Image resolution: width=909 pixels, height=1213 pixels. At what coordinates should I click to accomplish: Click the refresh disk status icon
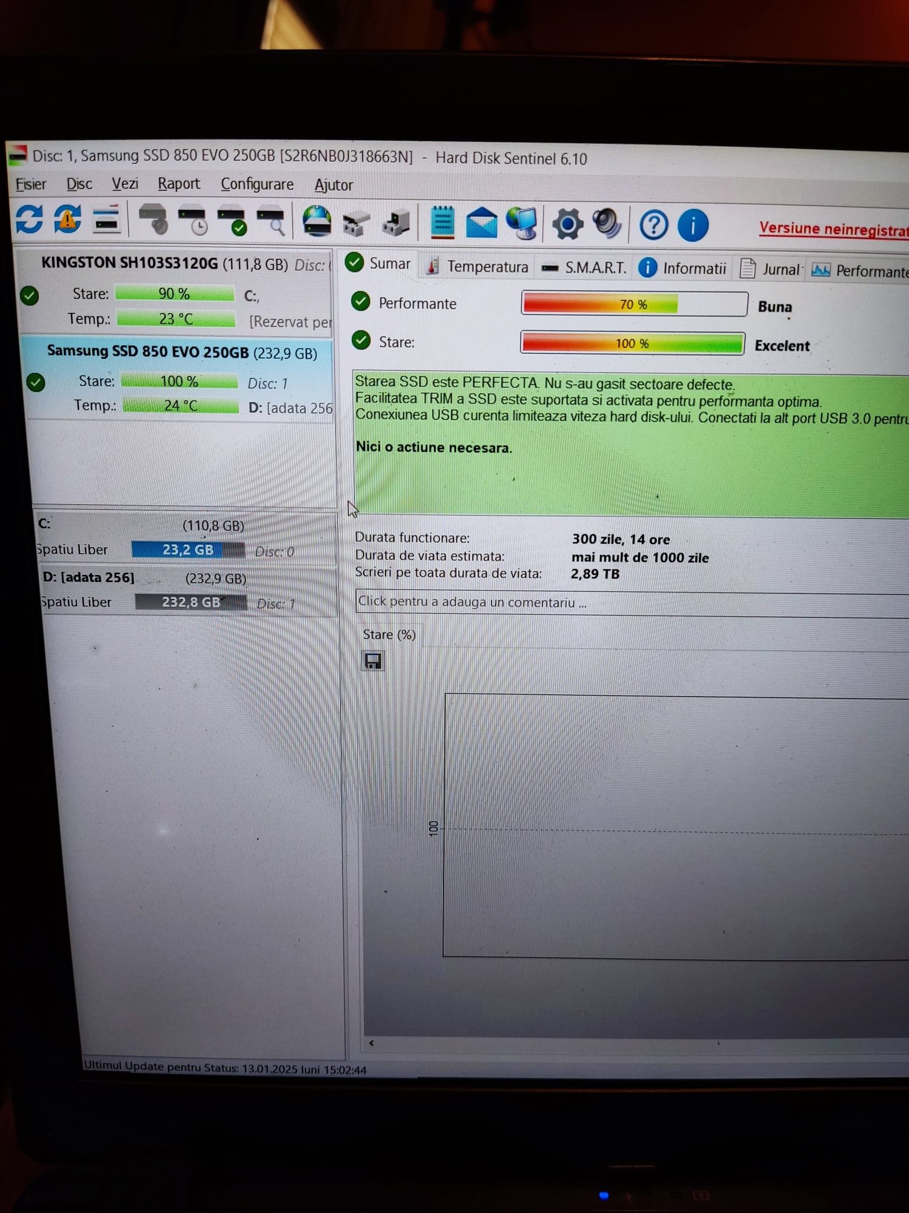point(29,219)
